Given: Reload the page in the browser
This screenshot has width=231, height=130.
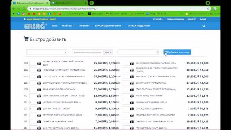Looking at the screenshot, I should [x=24, y=9].
